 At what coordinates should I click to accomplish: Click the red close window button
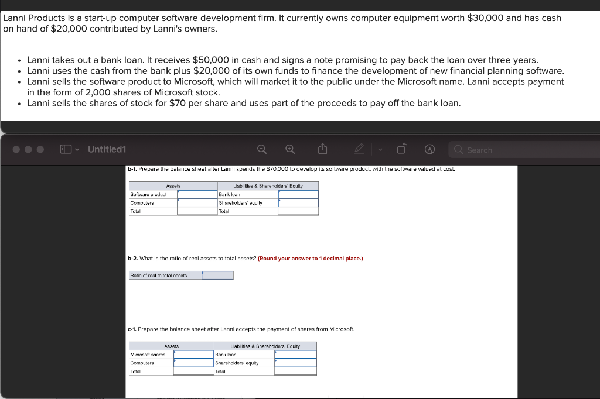(x=16, y=149)
